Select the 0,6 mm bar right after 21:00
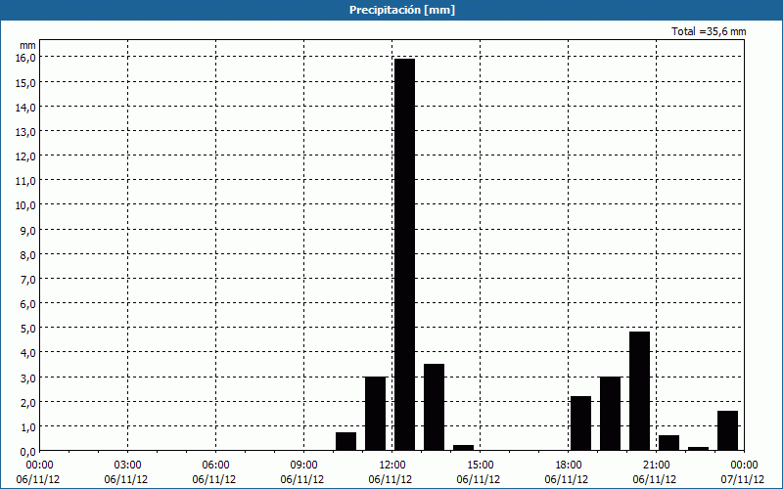 coord(669,443)
